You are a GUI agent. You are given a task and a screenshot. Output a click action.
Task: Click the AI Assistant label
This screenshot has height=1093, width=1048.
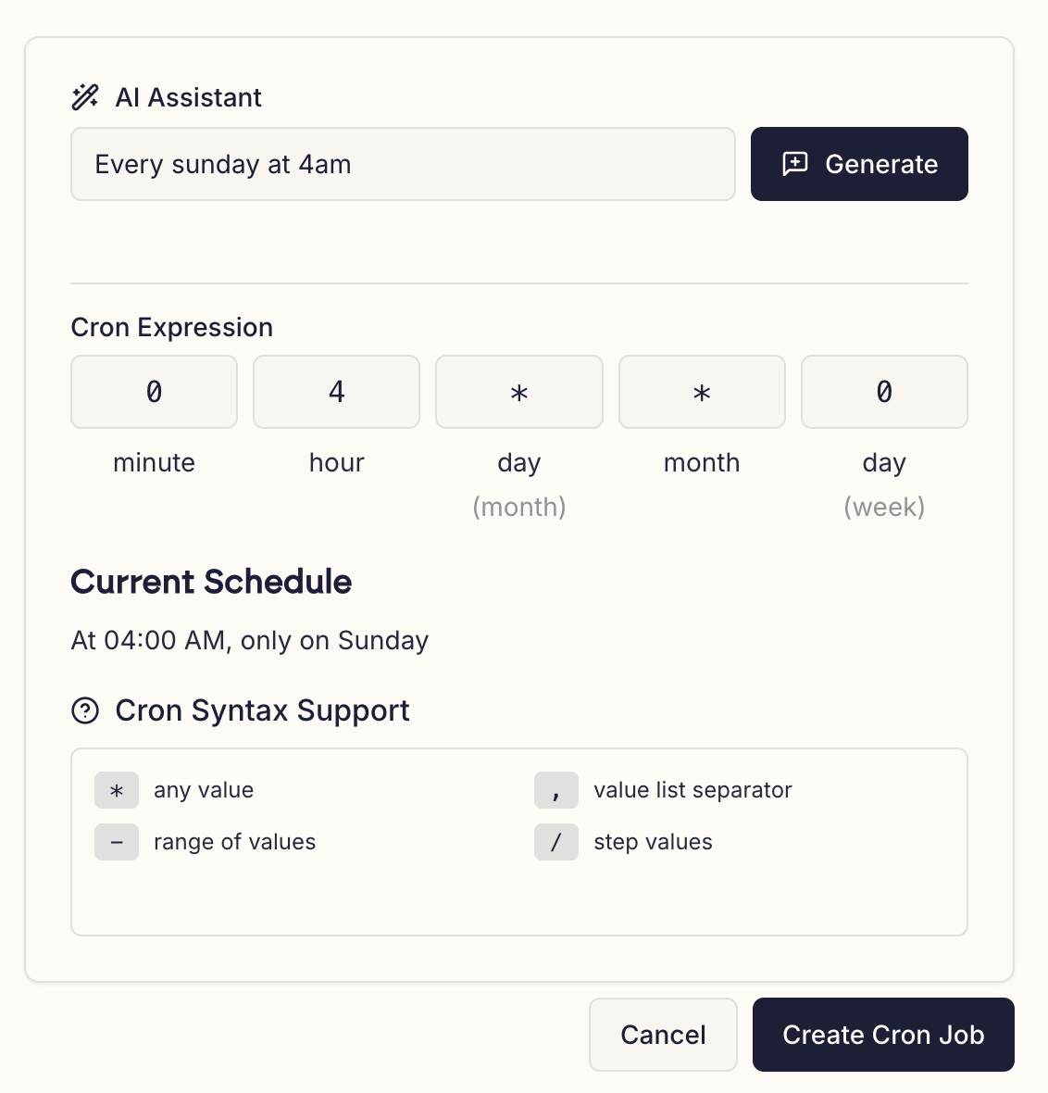pyautogui.click(x=188, y=97)
